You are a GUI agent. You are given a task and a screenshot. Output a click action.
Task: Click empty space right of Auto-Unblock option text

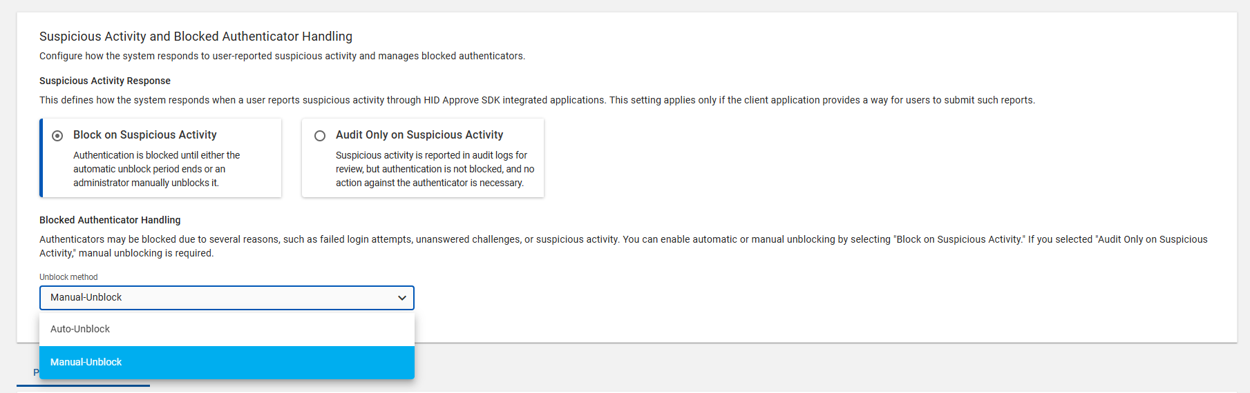click(x=276, y=329)
